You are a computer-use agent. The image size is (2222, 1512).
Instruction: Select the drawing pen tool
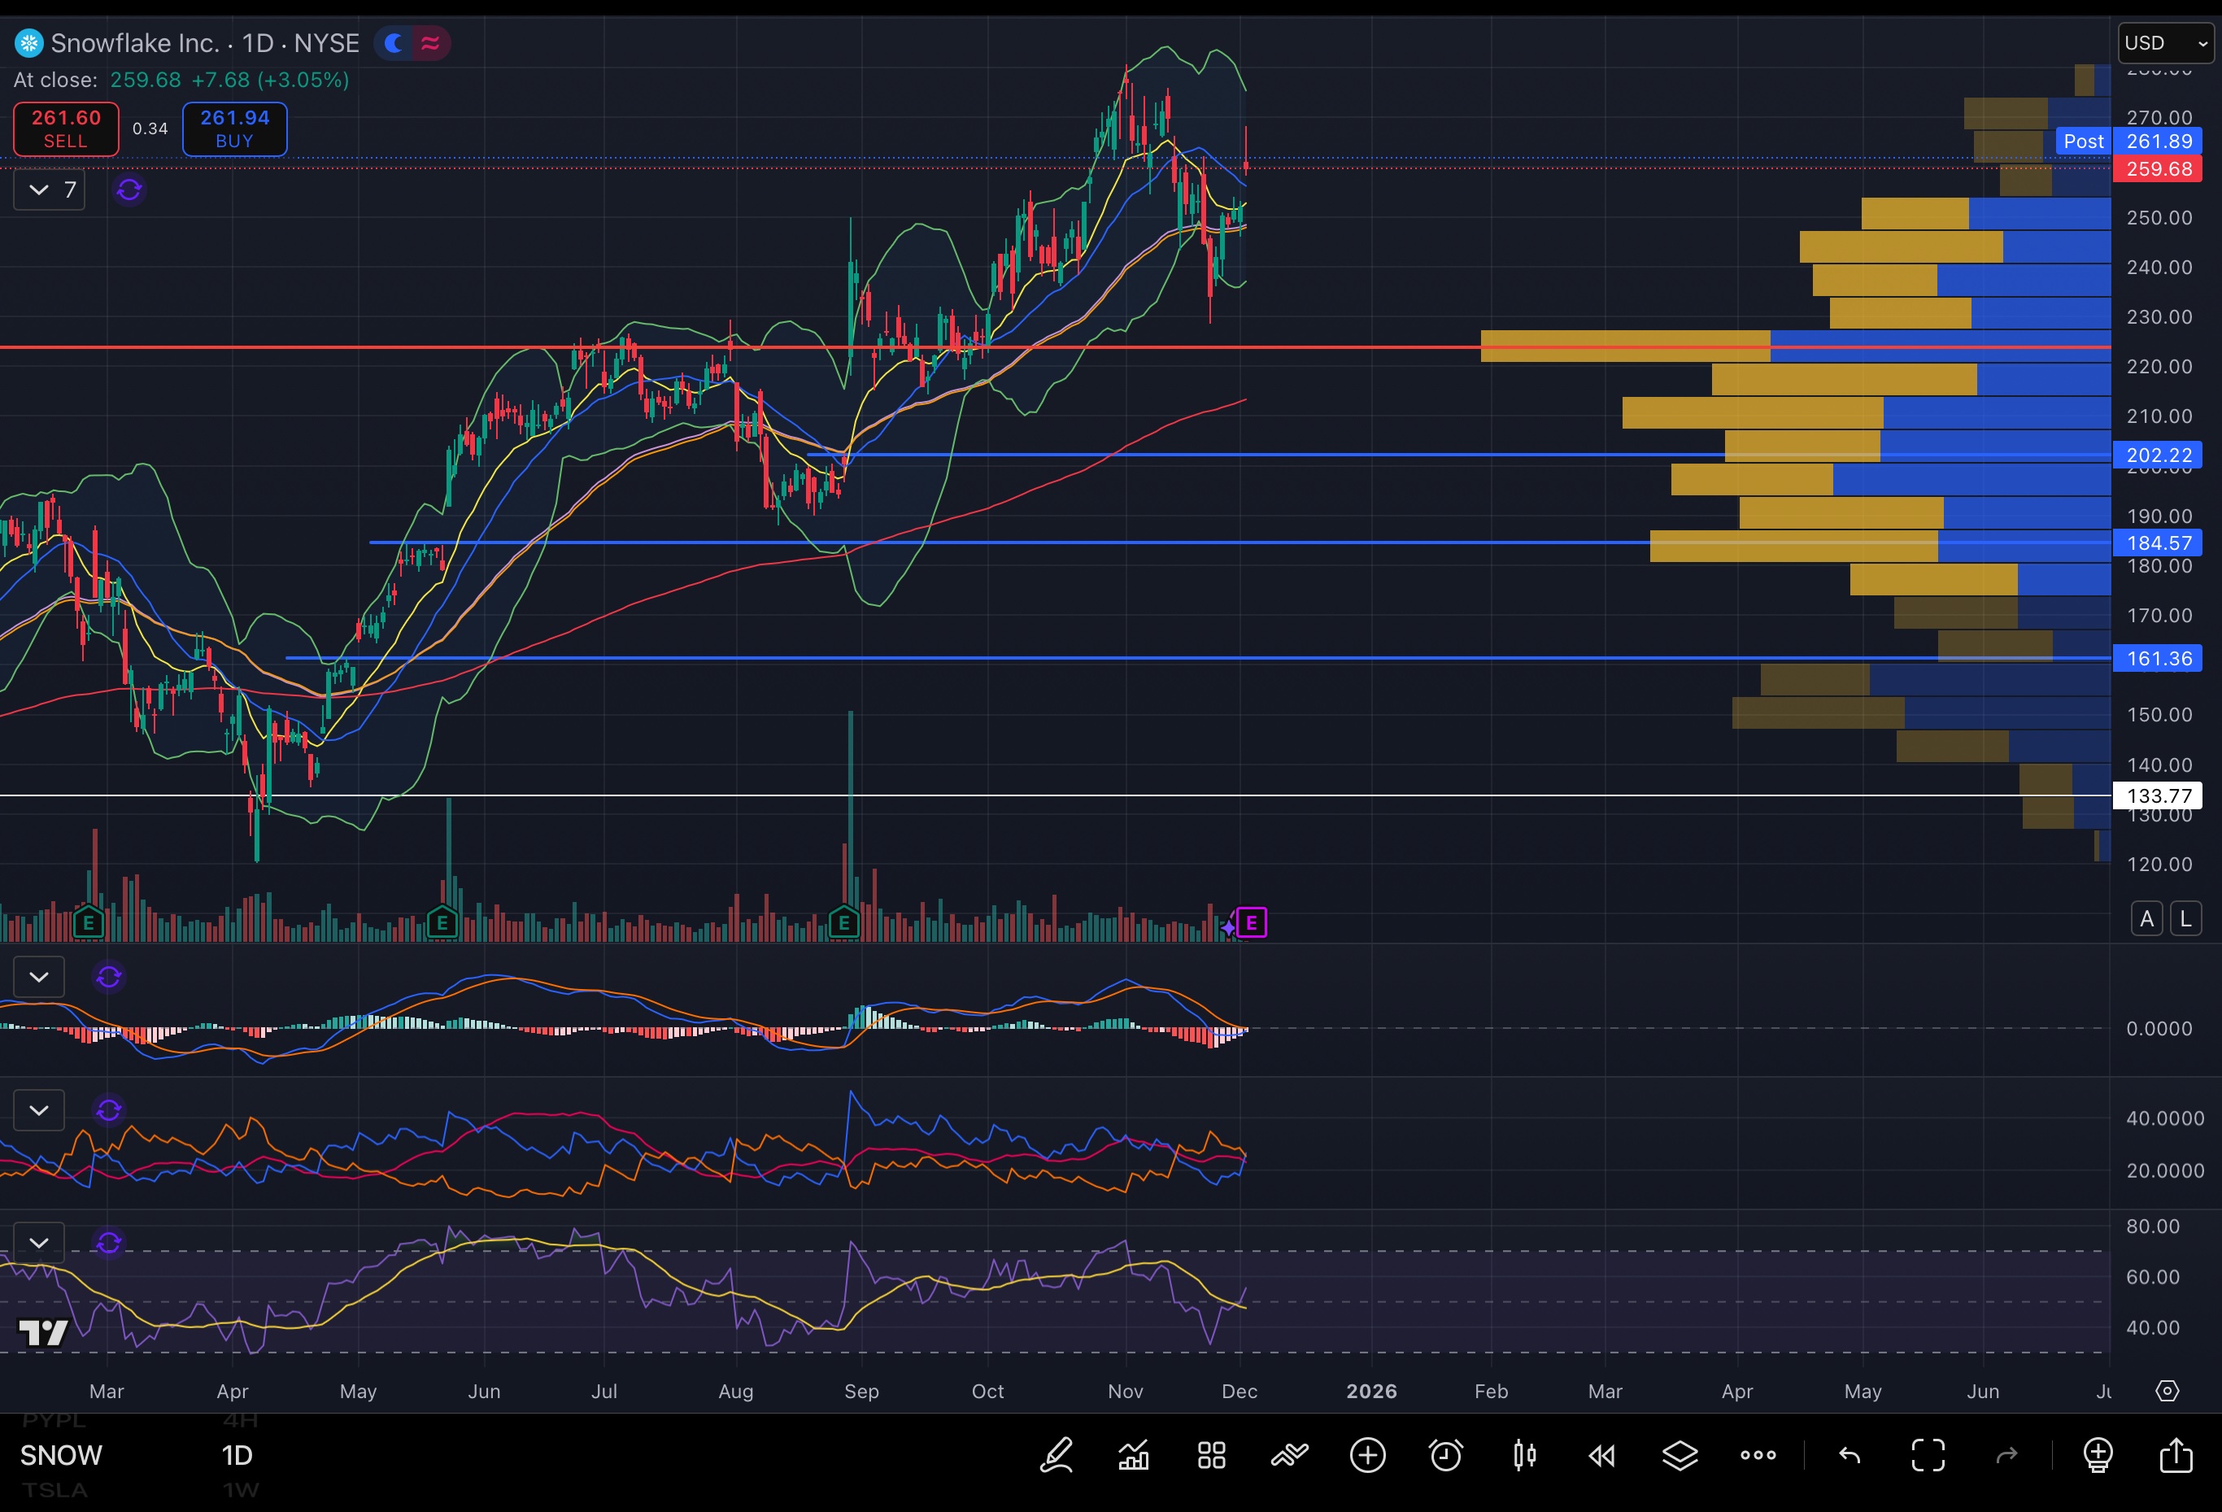click(x=1057, y=1456)
